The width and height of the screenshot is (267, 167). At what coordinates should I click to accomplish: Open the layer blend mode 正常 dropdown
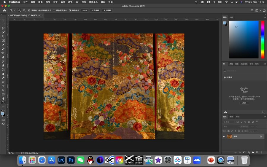[231, 126]
